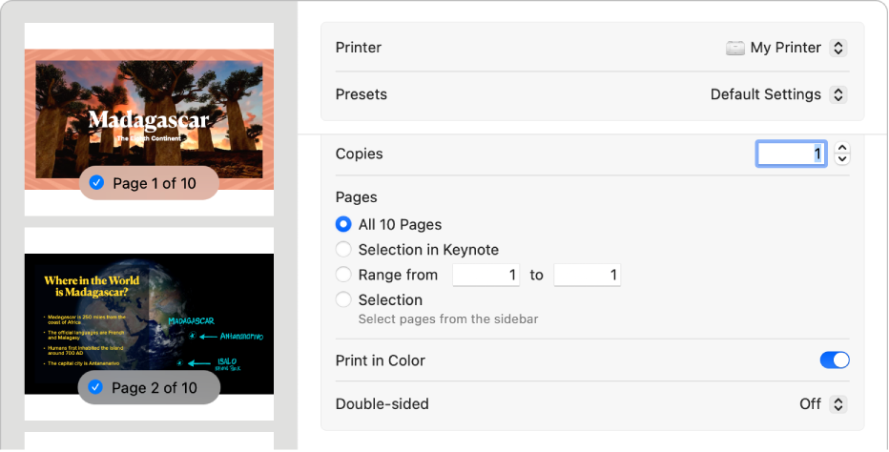Click the Page 2 of 10 label
Image resolution: width=889 pixels, height=452 pixels.
click(155, 388)
